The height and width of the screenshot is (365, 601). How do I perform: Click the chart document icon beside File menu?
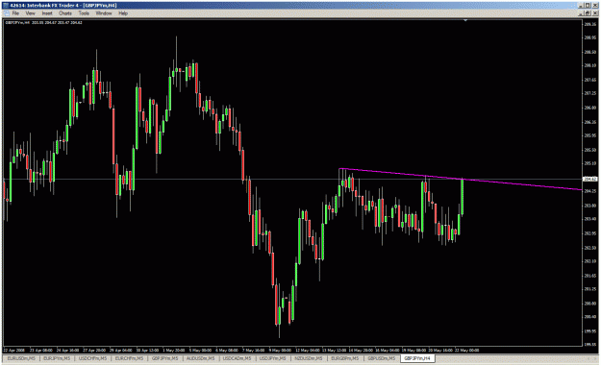[7, 13]
